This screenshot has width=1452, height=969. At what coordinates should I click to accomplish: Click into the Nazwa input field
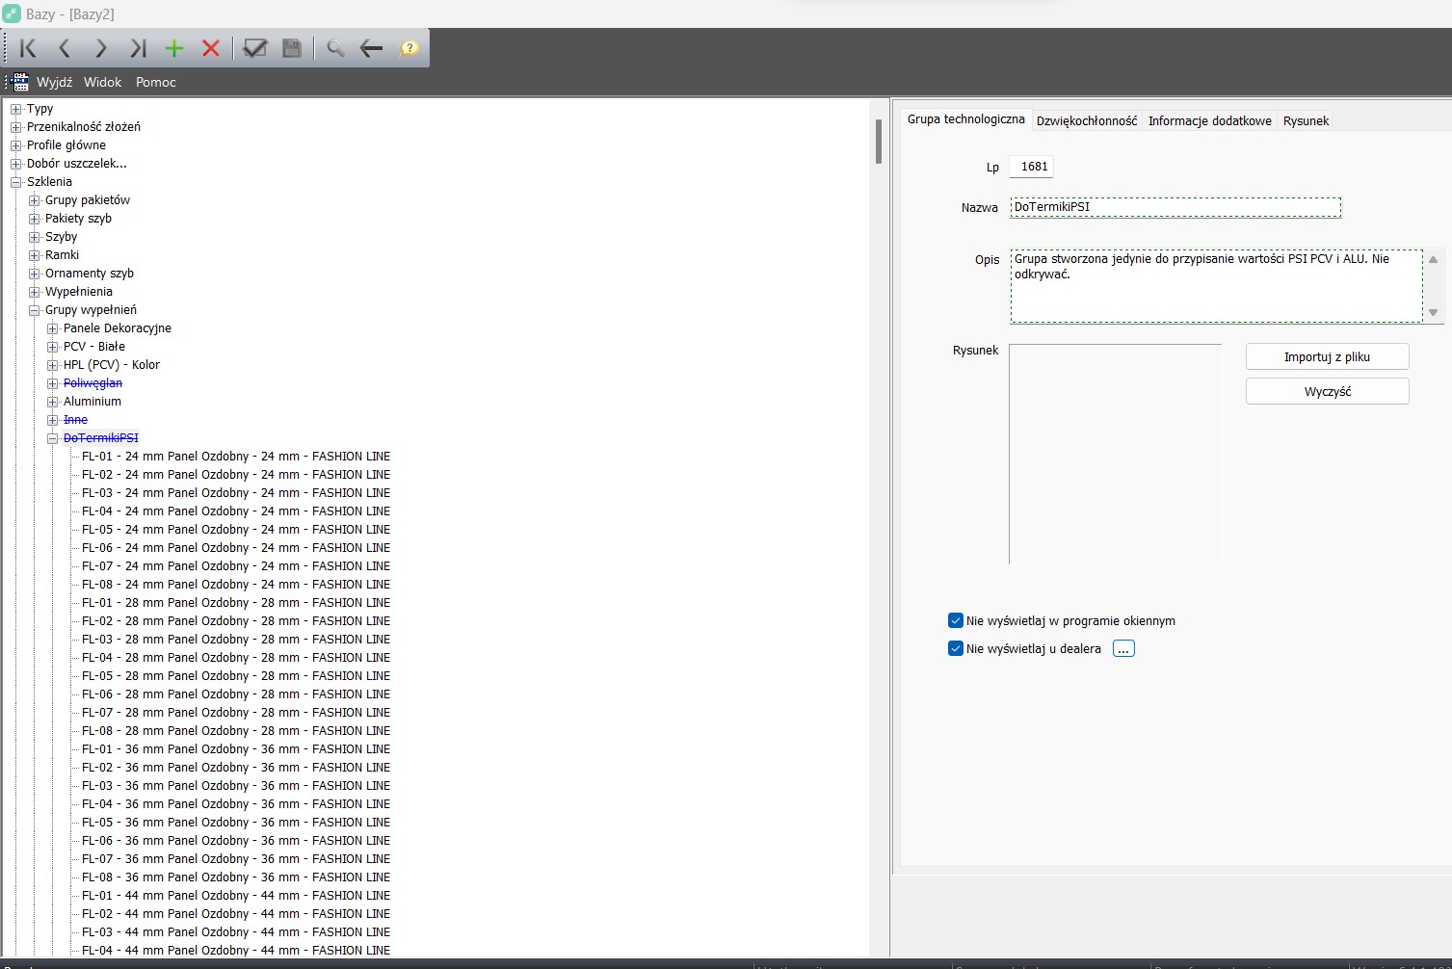point(1175,207)
